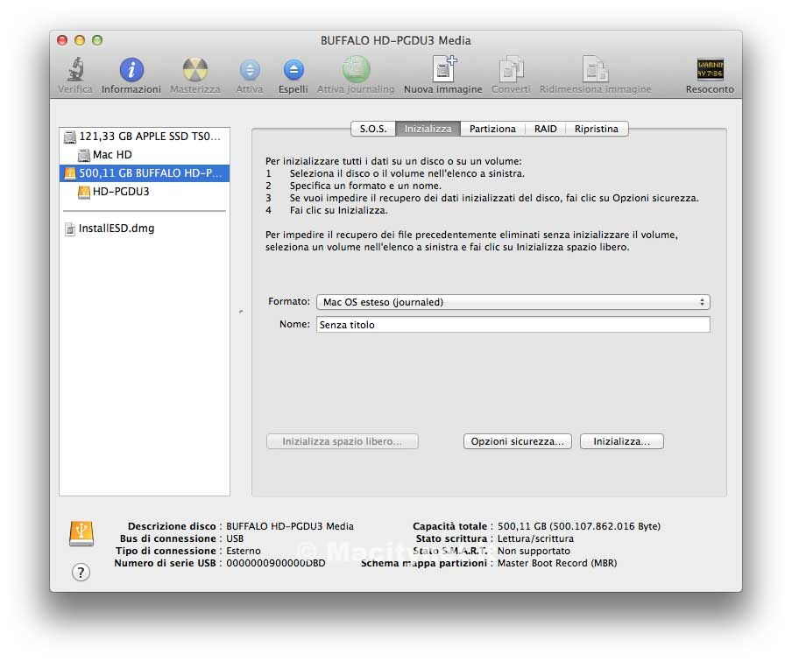Select the 500,11 GB BUFFALO disk
Screen dimensions: 792x661
coord(145,173)
